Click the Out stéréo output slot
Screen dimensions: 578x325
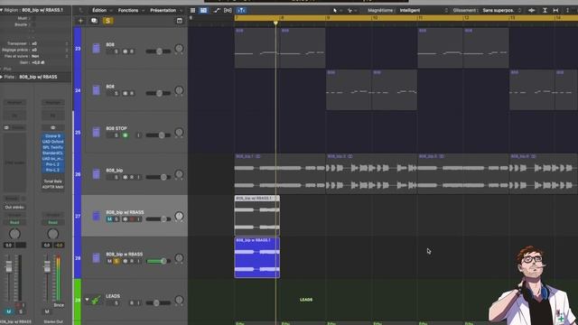click(x=14, y=207)
